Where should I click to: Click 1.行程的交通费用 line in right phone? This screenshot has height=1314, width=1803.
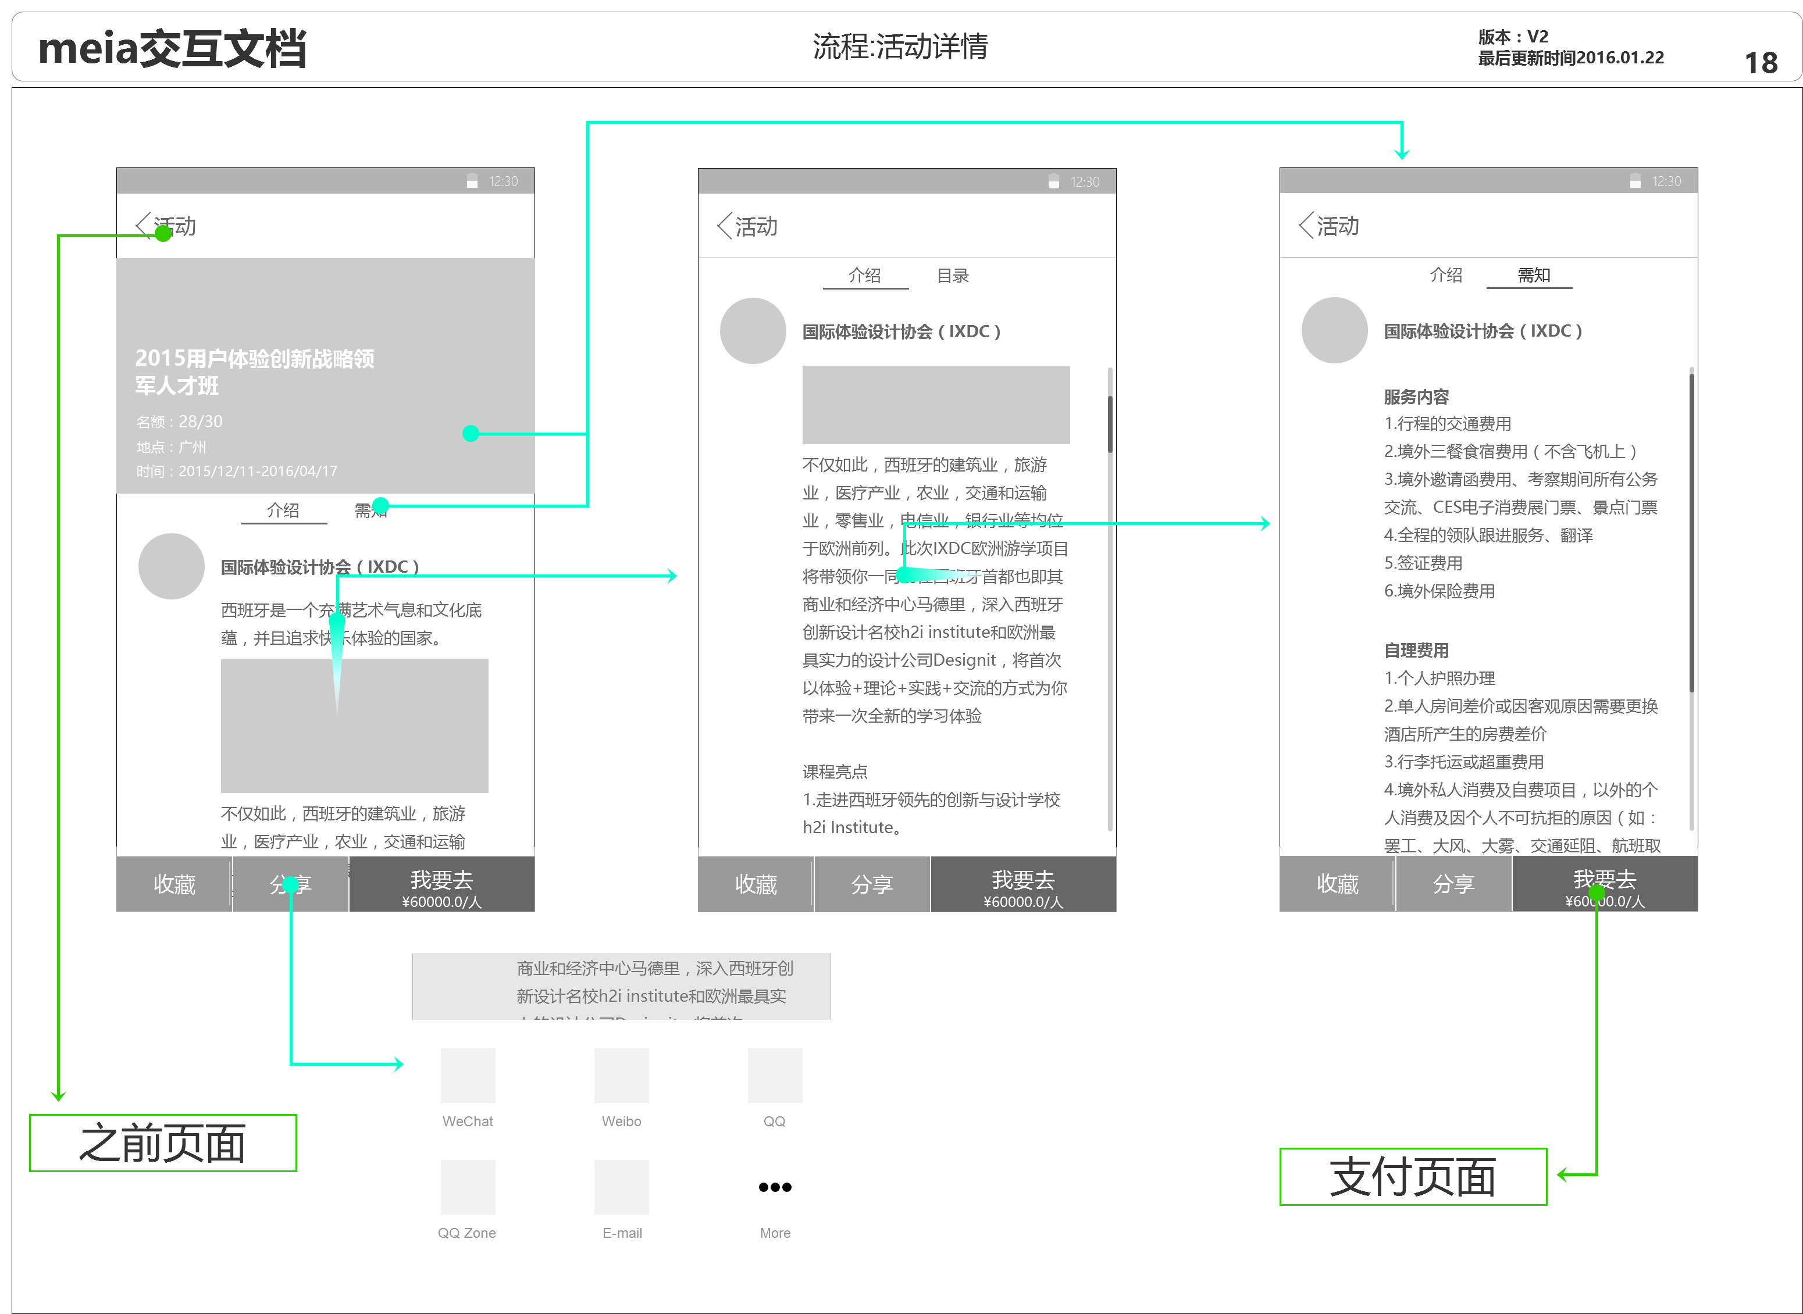tap(1447, 423)
